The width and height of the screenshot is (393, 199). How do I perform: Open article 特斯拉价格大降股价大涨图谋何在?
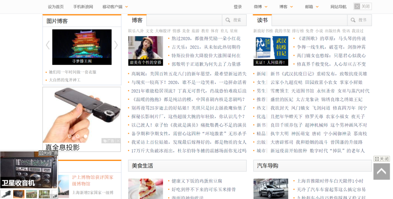(206, 55)
